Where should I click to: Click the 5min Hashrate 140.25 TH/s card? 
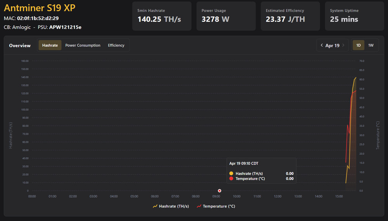[x=162, y=16]
